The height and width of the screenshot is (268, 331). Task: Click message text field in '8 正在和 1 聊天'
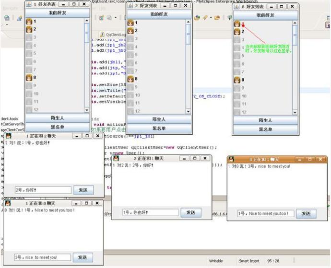pyautogui.click(x=265, y=213)
